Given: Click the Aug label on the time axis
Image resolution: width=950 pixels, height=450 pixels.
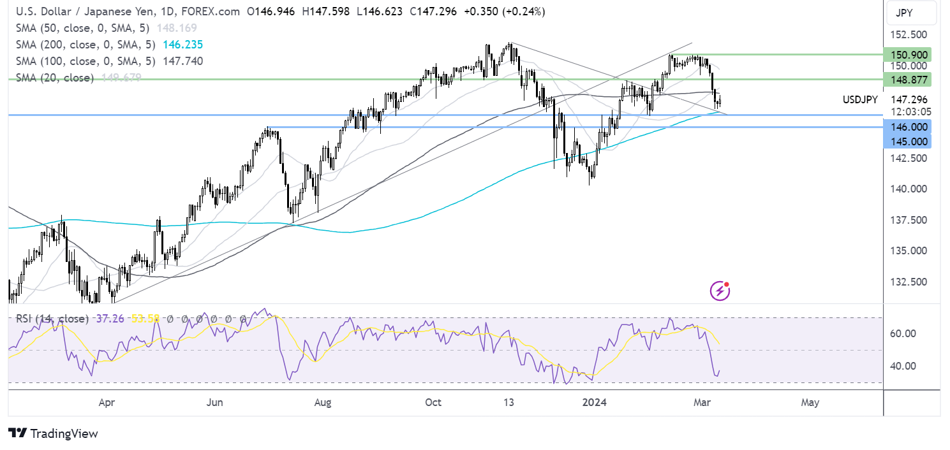Looking at the screenshot, I should pos(323,403).
